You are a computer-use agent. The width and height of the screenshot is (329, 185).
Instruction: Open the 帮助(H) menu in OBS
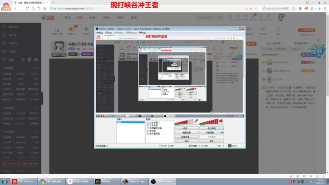coord(142,32)
